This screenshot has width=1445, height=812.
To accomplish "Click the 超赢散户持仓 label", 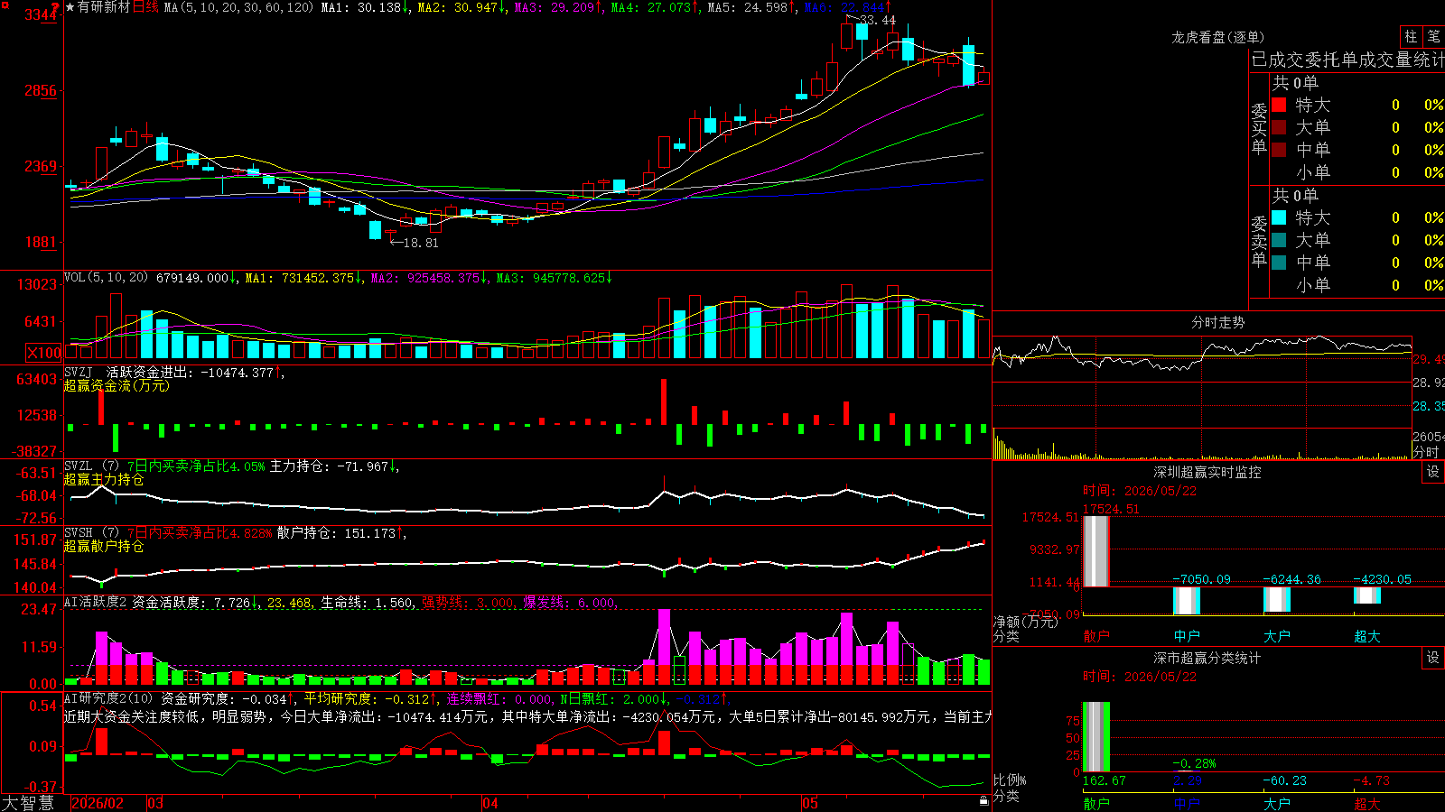I will tap(104, 546).
